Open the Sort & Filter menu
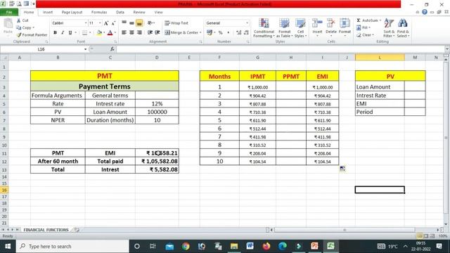 pyautogui.click(x=389, y=28)
